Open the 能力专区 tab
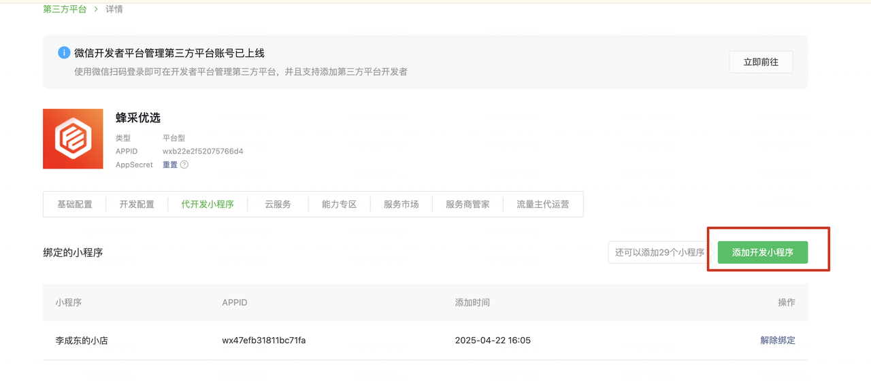 [x=339, y=204]
